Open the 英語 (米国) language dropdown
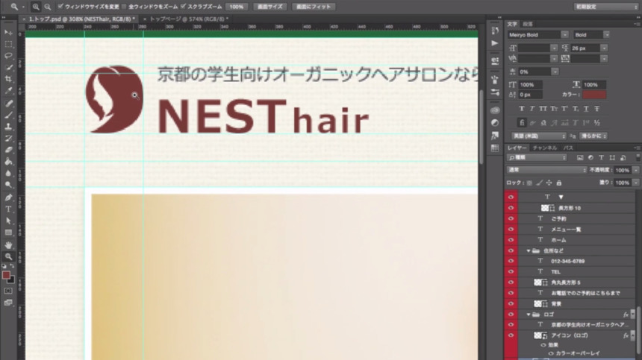The image size is (642, 360). tap(539, 136)
